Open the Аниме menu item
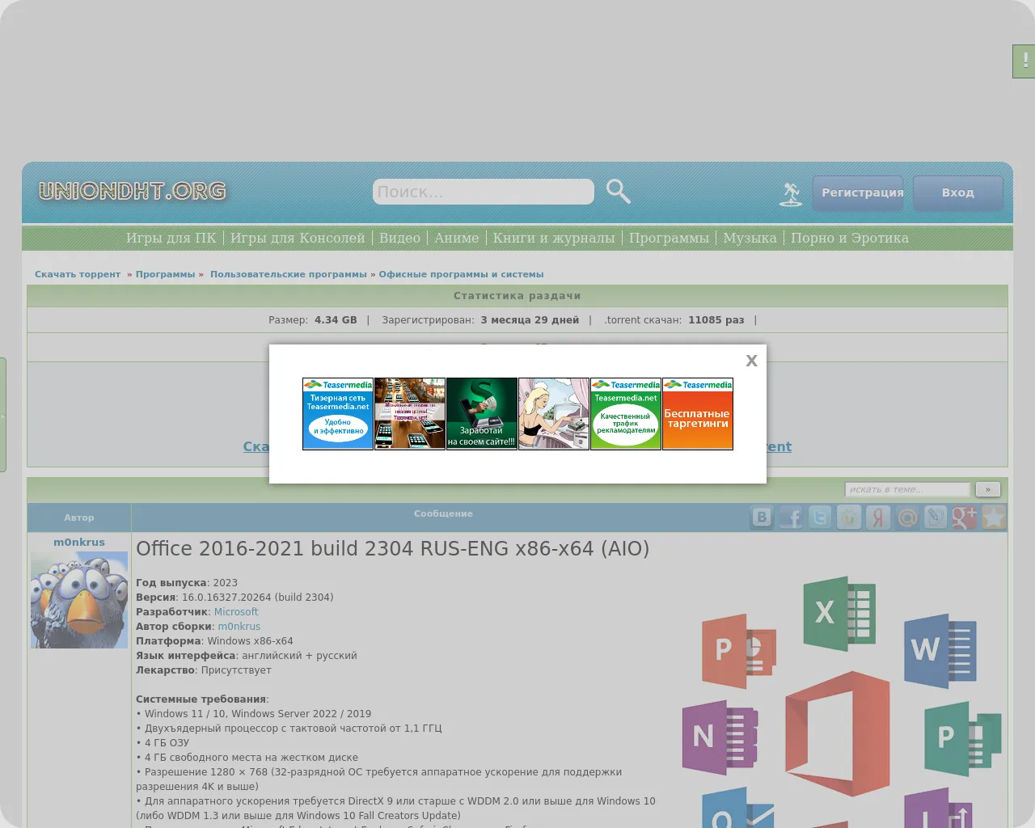Viewport: 1035px width, 828px height. click(x=457, y=238)
